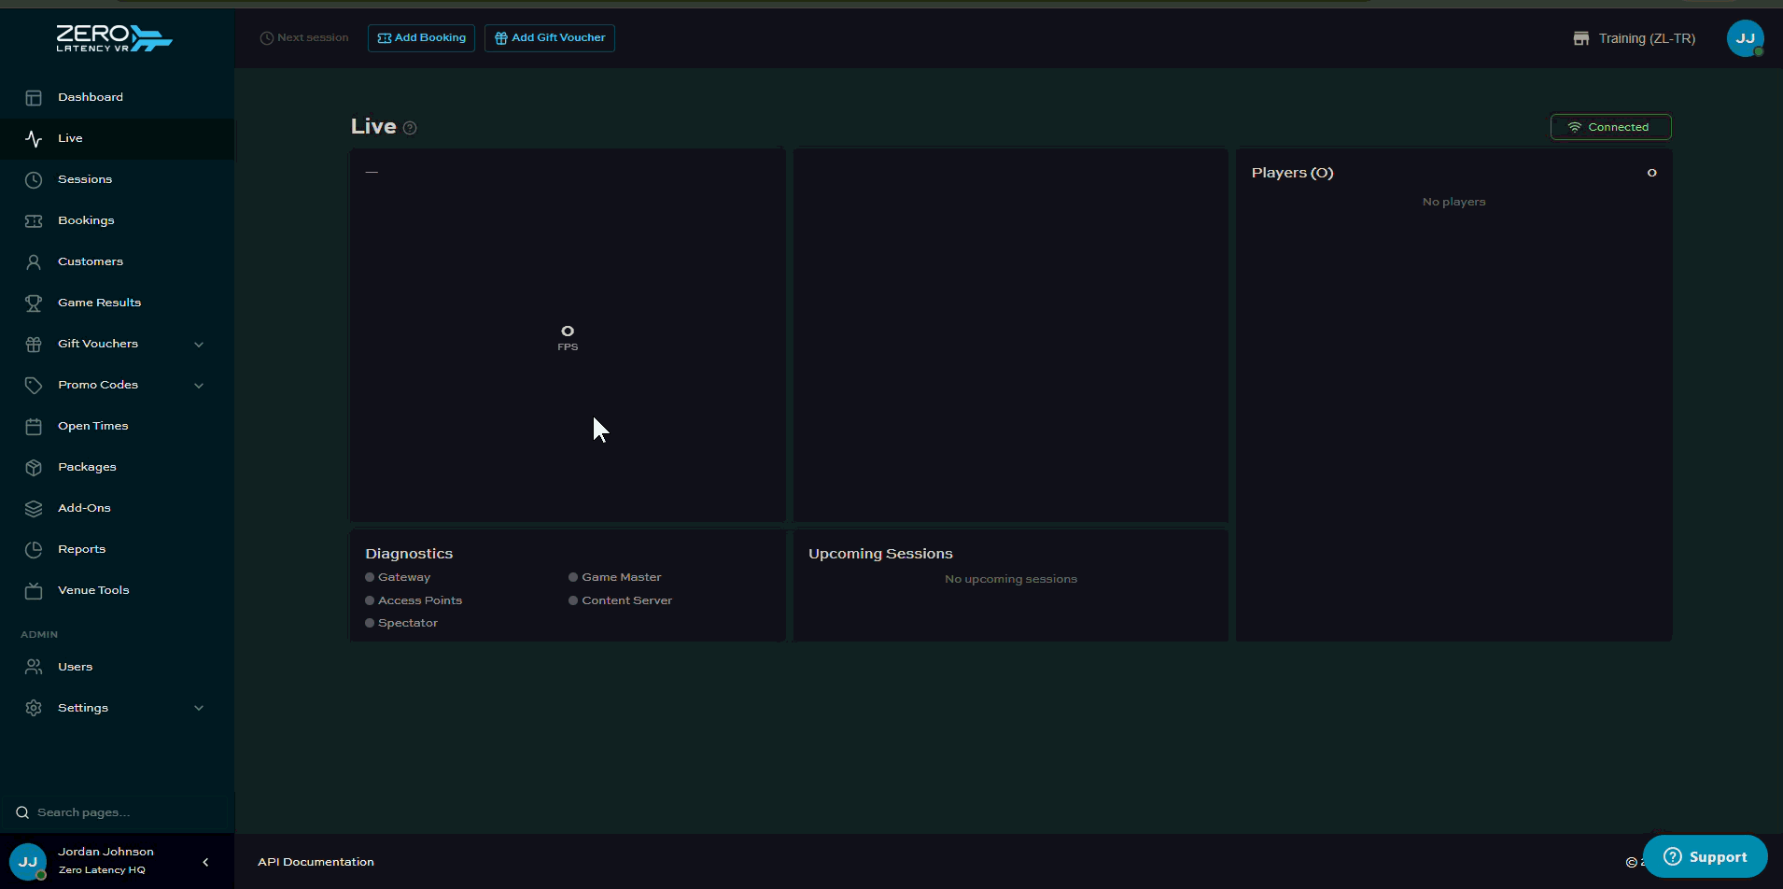The height and width of the screenshot is (889, 1783).
Task: Click the Players (0) heading
Action: coord(1292,173)
